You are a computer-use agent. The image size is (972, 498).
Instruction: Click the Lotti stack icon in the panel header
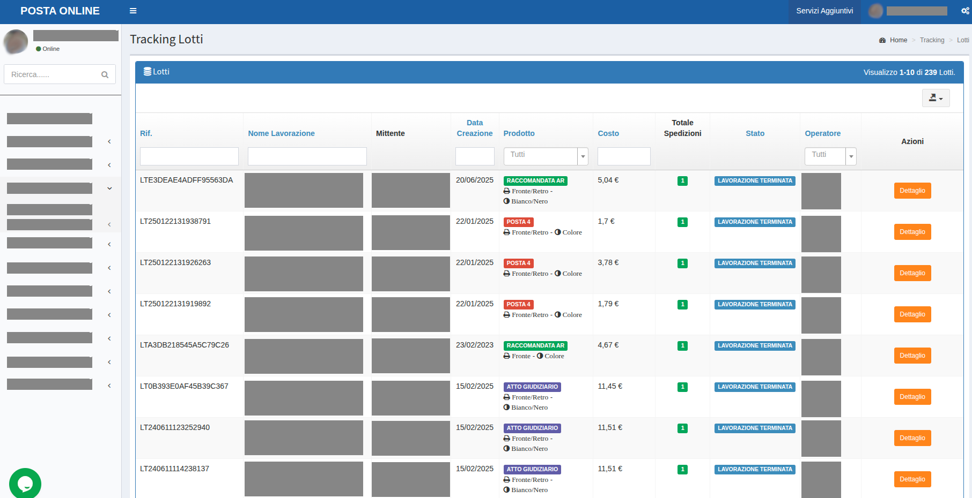coord(147,71)
